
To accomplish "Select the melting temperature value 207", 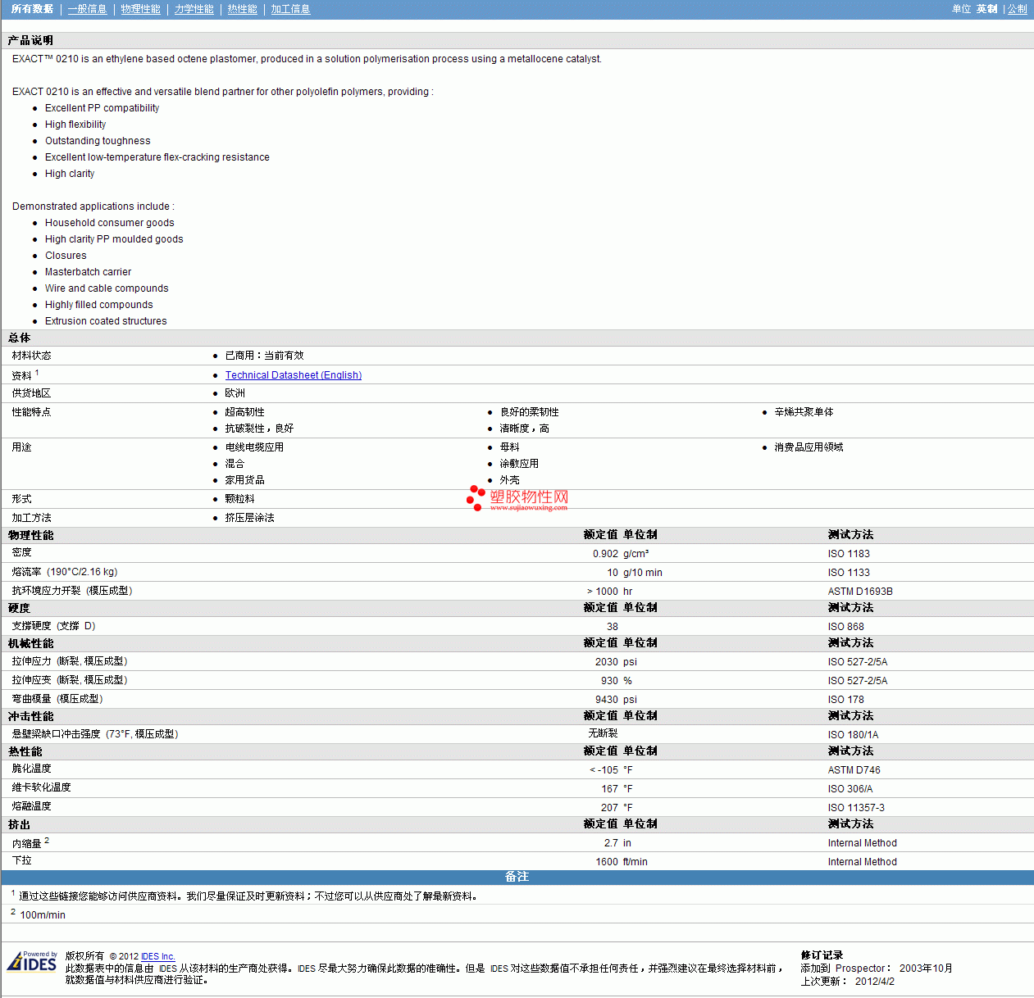I will tap(609, 808).
